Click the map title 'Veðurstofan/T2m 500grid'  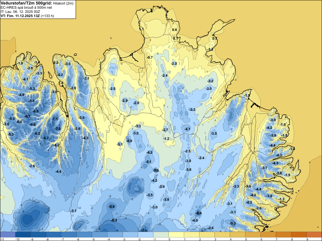coord(26,3)
